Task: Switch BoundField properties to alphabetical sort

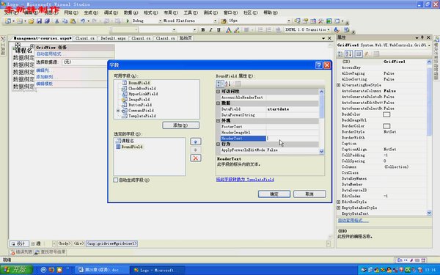Action: click(228, 84)
